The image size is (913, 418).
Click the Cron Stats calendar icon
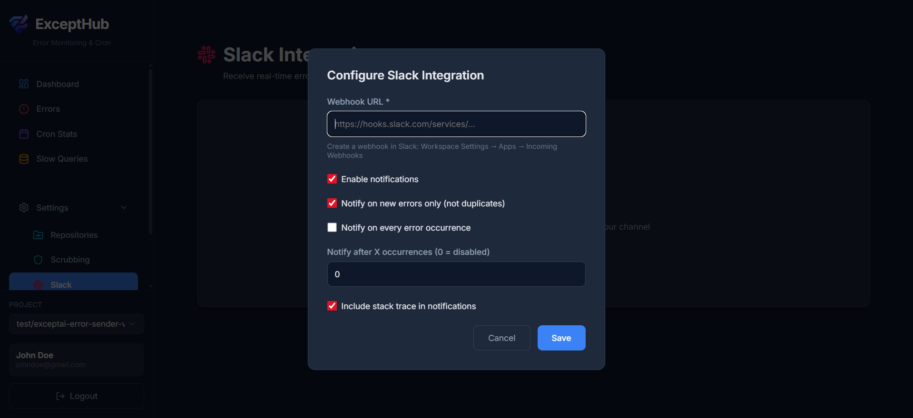[24, 134]
